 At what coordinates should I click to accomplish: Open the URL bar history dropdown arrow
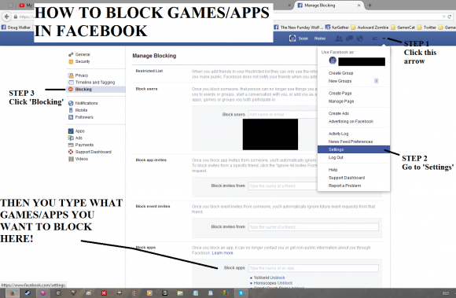pyautogui.click(x=443, y=17)
